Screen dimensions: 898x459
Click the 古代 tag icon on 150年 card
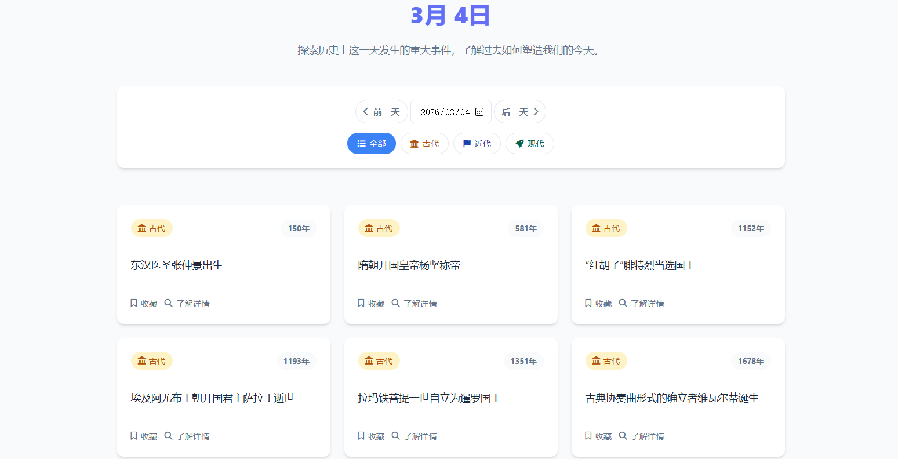coord(141,228)
